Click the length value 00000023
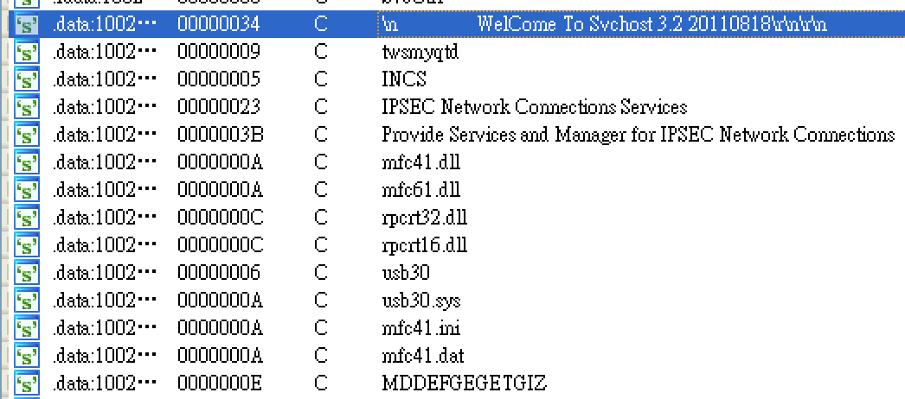905x399 pixels. (218, 107)
